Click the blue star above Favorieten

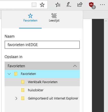click(x=30, y=16)
